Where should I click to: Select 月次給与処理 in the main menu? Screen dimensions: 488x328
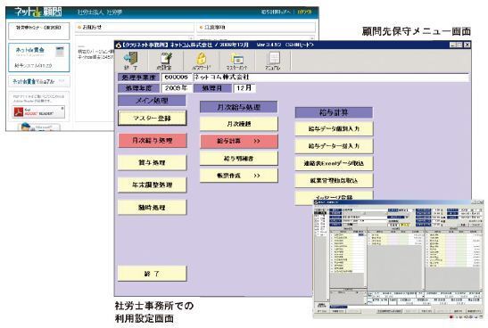[x=153, y=141]
